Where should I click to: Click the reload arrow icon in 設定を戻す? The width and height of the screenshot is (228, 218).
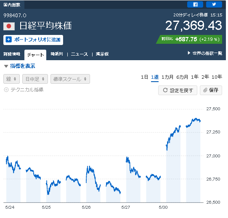[165, 90]
